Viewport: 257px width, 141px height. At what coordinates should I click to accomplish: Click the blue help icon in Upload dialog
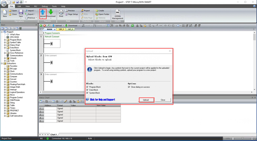pos(87,99)
